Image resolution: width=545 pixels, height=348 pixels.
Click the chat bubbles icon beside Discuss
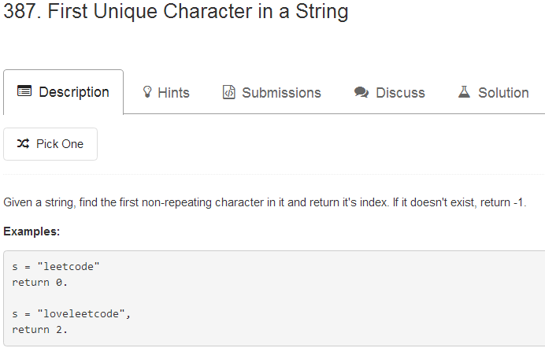point(361,92)
